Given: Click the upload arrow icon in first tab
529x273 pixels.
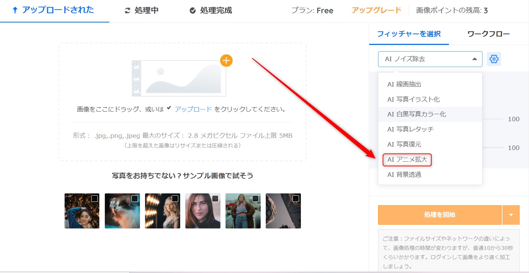Looking at the screenshot, I should [15, 10].
